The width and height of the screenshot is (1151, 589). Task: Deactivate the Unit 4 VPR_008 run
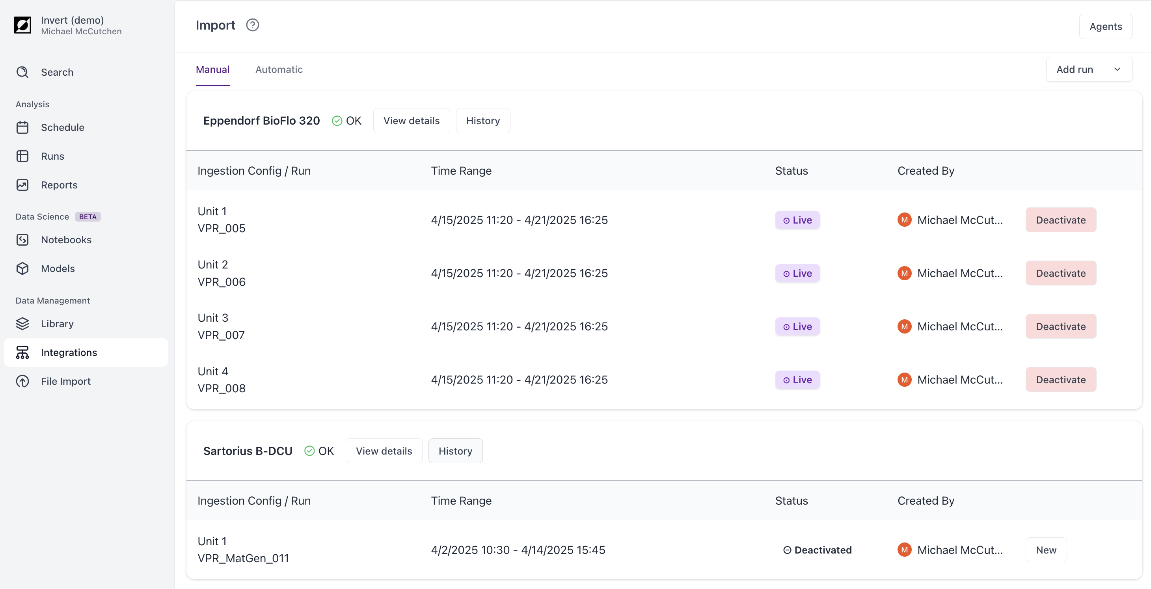pos(1061,379)
